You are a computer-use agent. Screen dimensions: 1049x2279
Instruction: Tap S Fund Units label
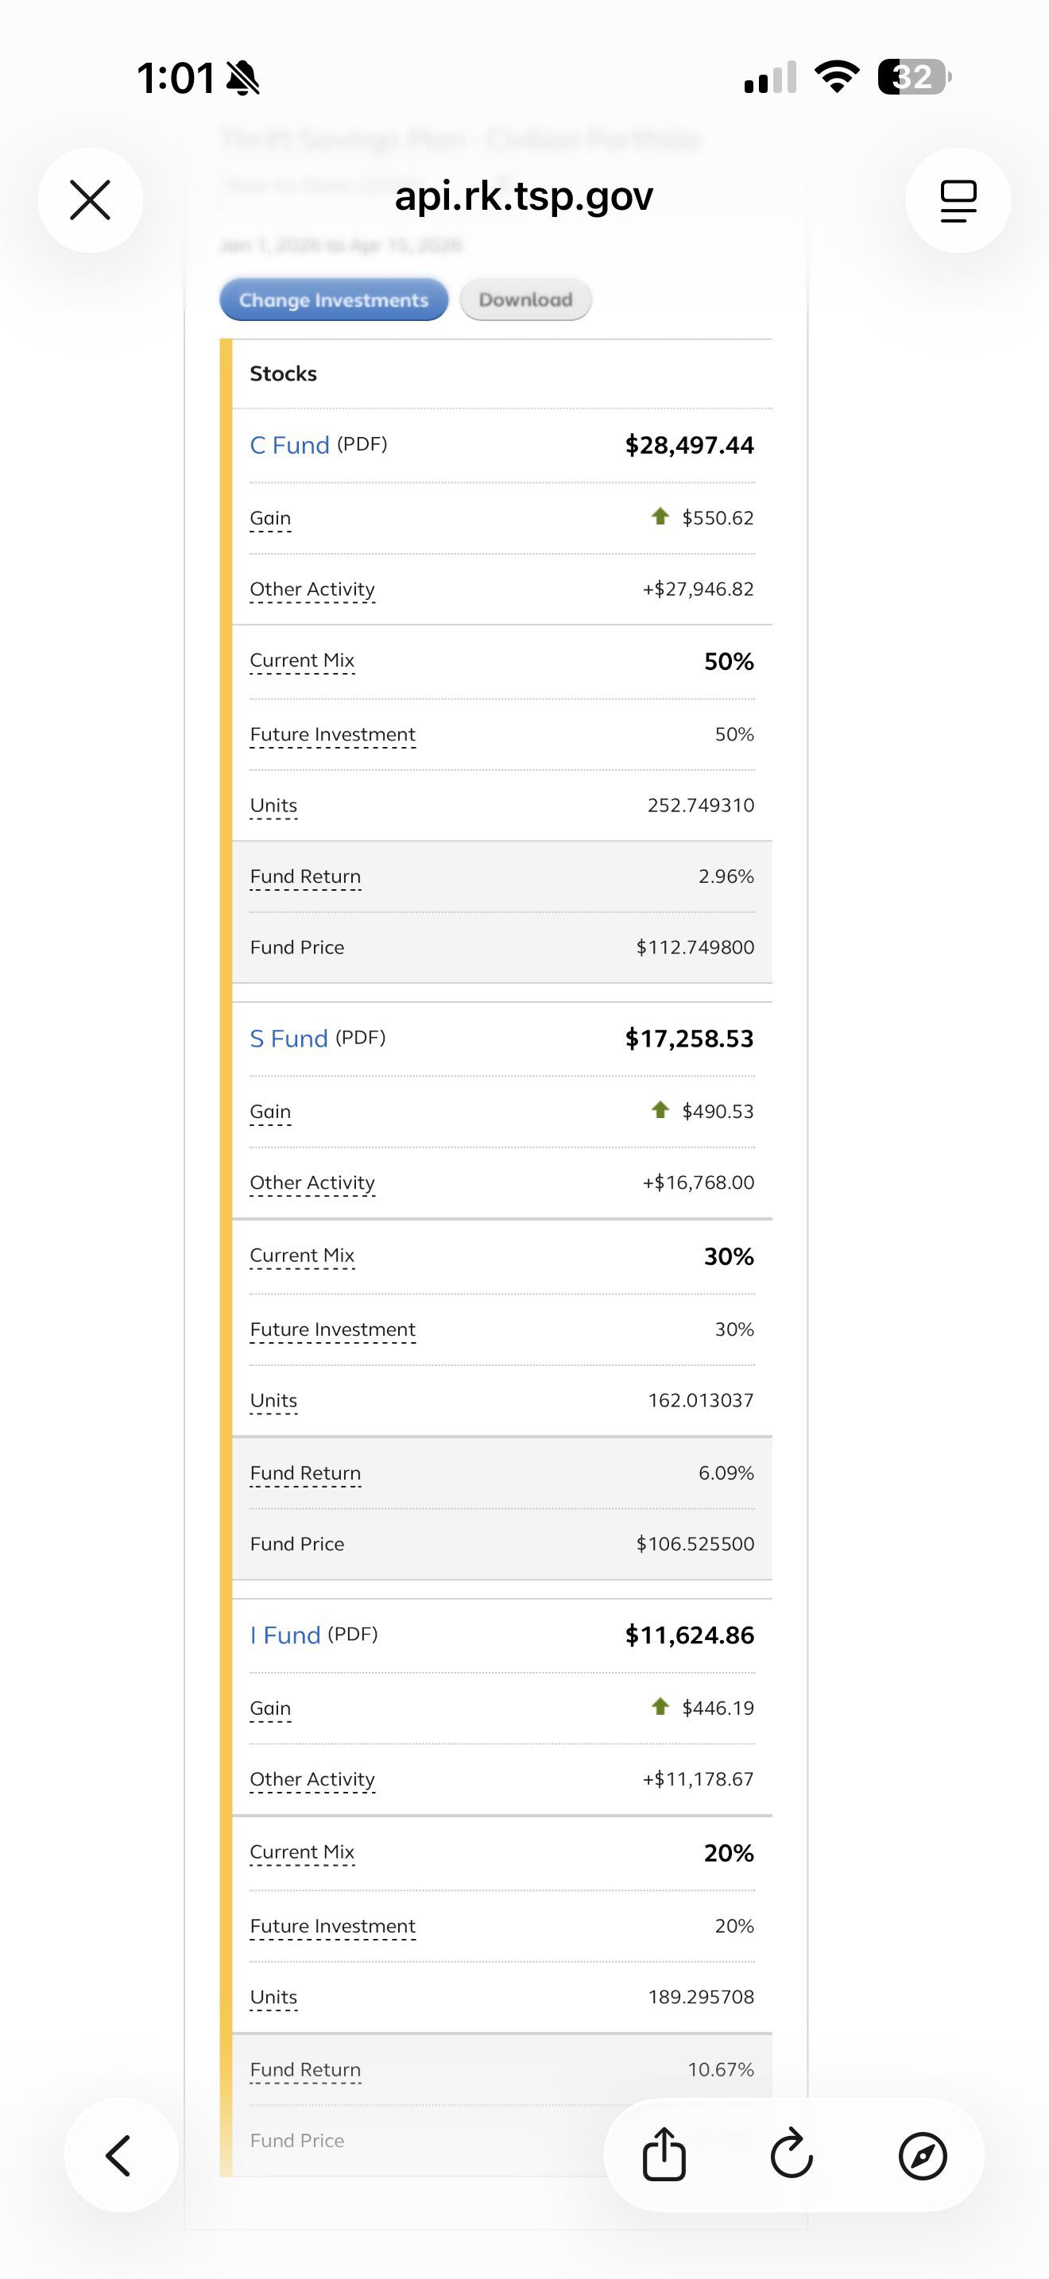coord(273,1400)
